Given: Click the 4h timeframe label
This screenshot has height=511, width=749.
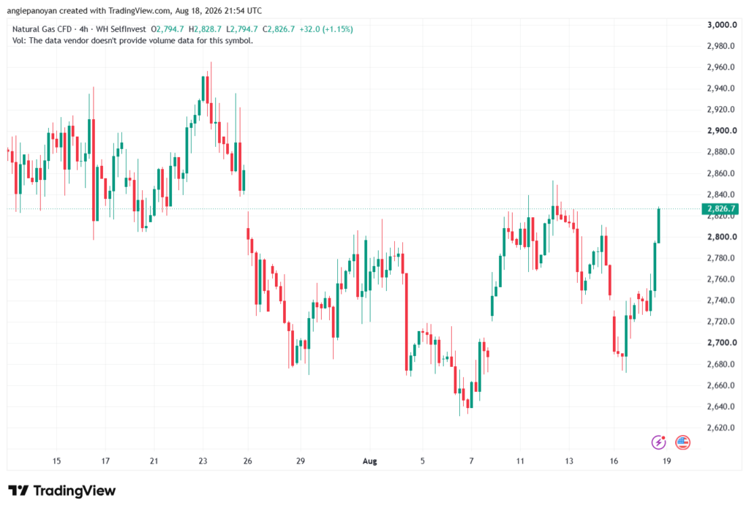Looking at the screenshot, I should [x=83, y=29].
